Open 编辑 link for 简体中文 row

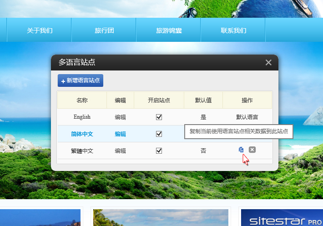120,134
